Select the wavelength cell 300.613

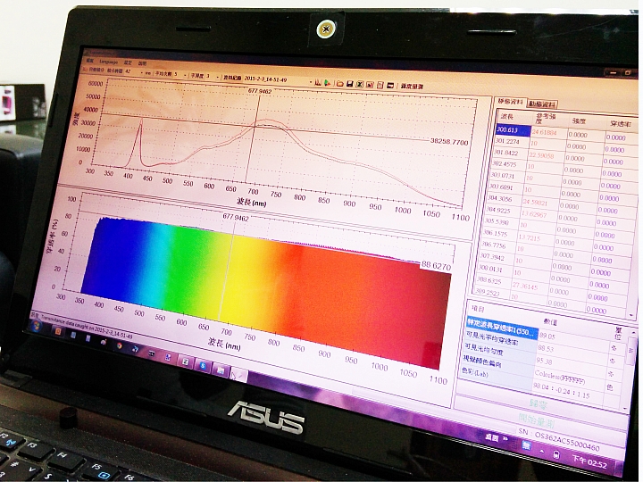(513, 130)
